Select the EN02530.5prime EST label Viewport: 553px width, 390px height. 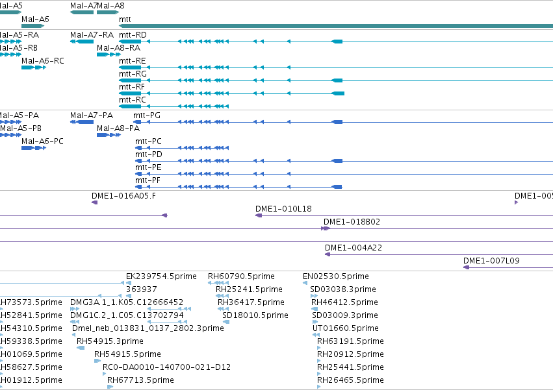coord(336,276)
